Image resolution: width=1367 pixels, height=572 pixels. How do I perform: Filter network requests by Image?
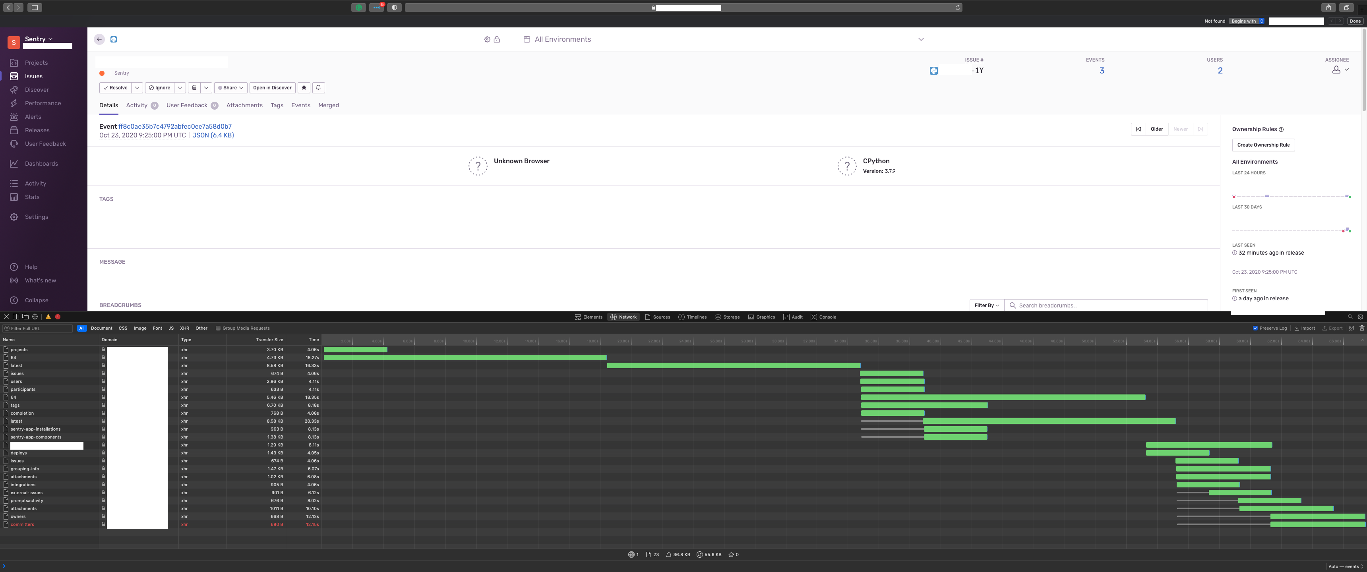[x=140, y=328]
